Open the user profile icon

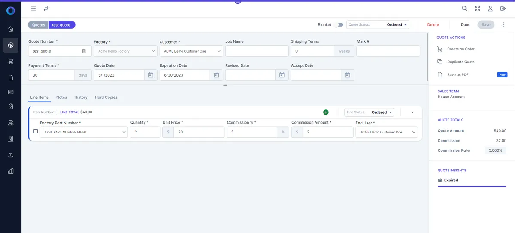tap(490, 9)
